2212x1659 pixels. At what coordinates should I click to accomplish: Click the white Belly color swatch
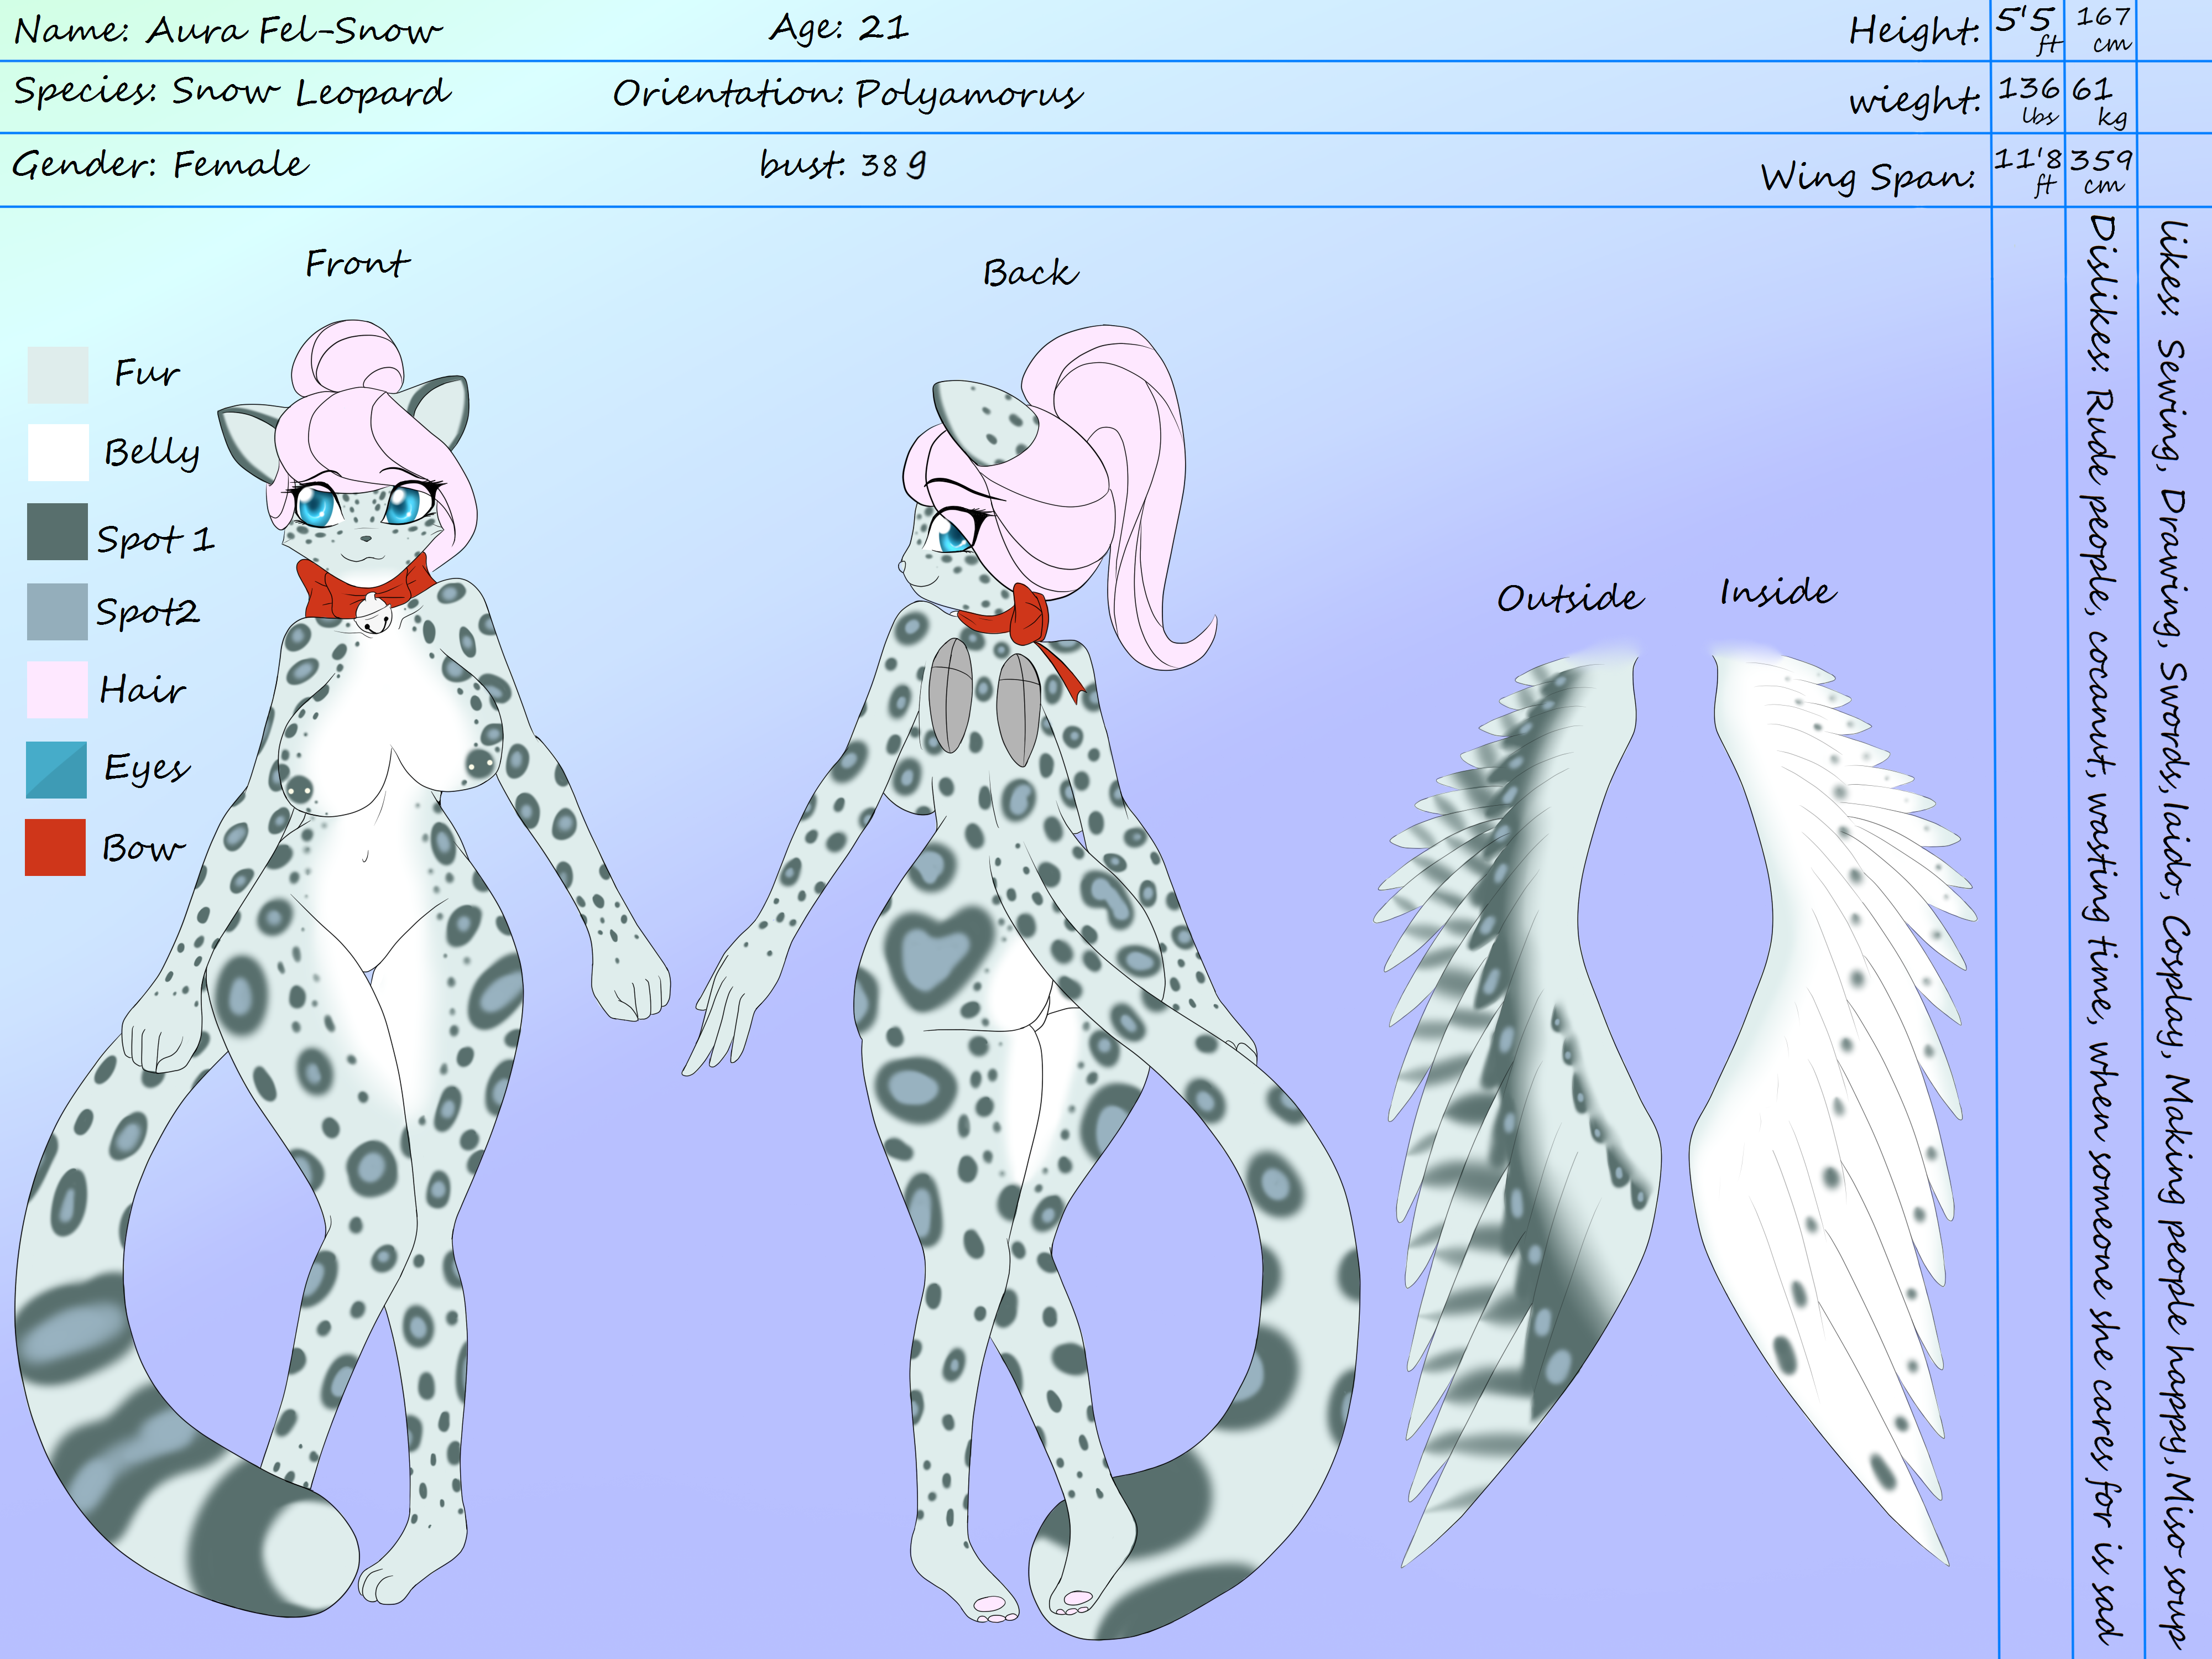[x=58, y=453]
